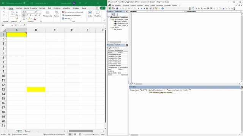Viewport: 243px width, 136px height.
Task: Click the Reset stop icon in VBA toolbar
Action: 144,8
